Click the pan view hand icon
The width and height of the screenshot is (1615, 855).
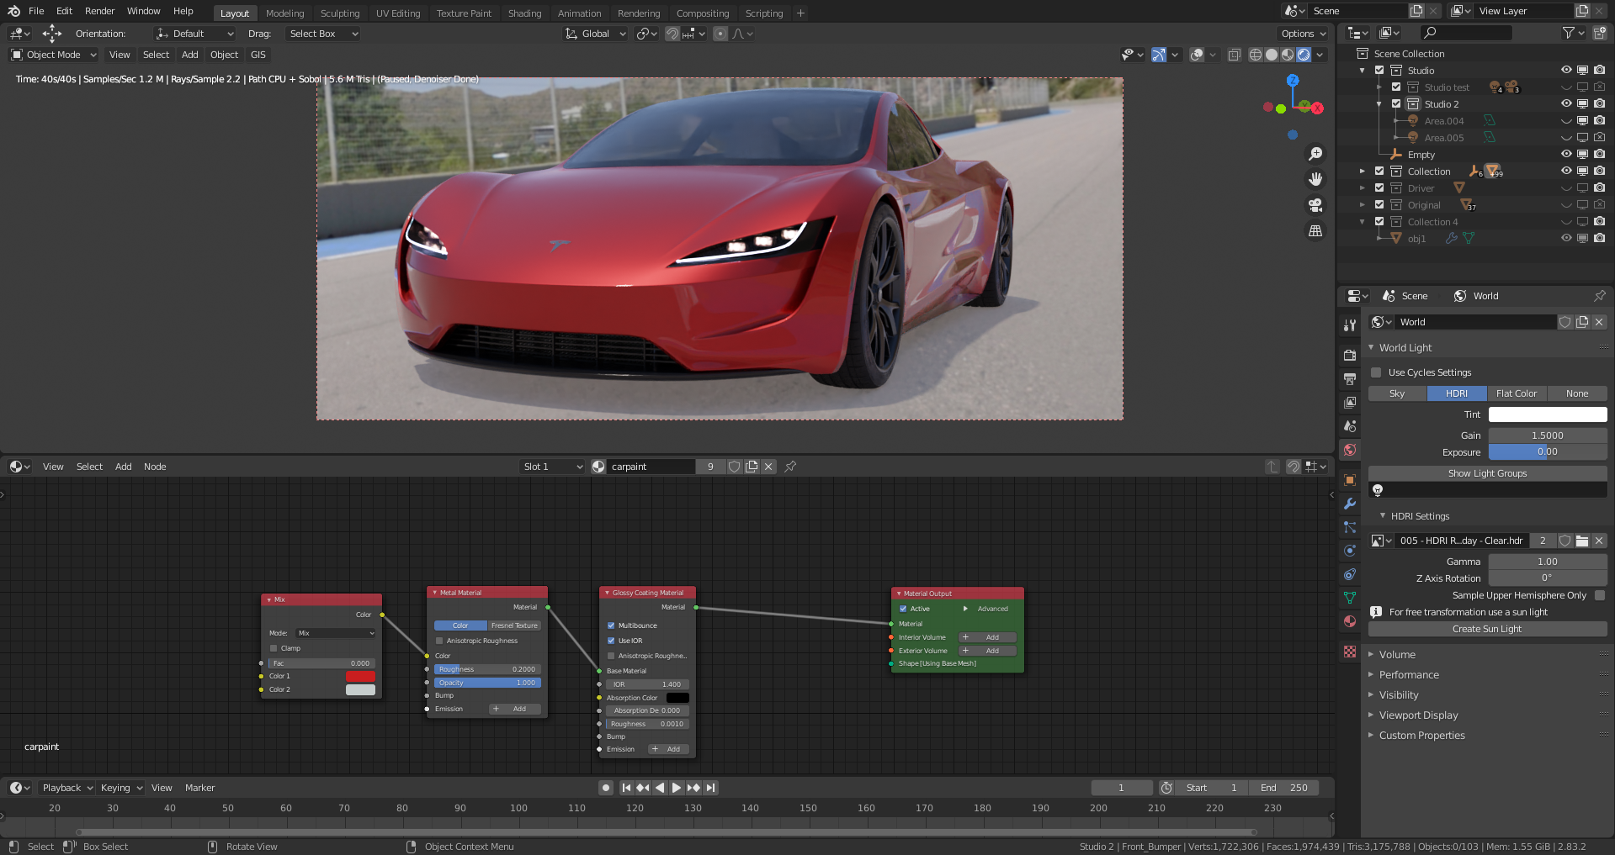click(x=1315, y=179)
